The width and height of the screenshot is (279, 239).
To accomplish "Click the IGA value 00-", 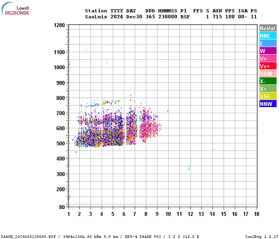I will click(x=243, y=17).
